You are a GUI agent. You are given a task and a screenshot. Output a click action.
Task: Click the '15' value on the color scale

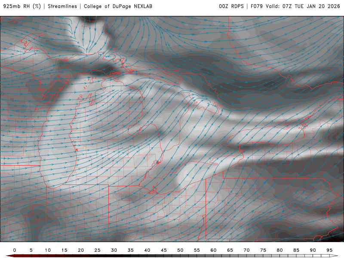tap(64, 250)
